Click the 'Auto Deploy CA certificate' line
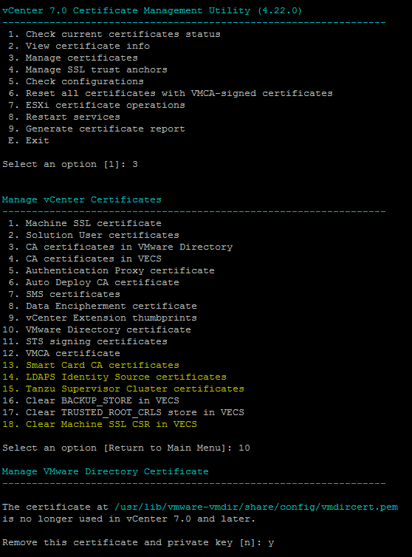This screenshot has width=412, height=557. [94, 282]
